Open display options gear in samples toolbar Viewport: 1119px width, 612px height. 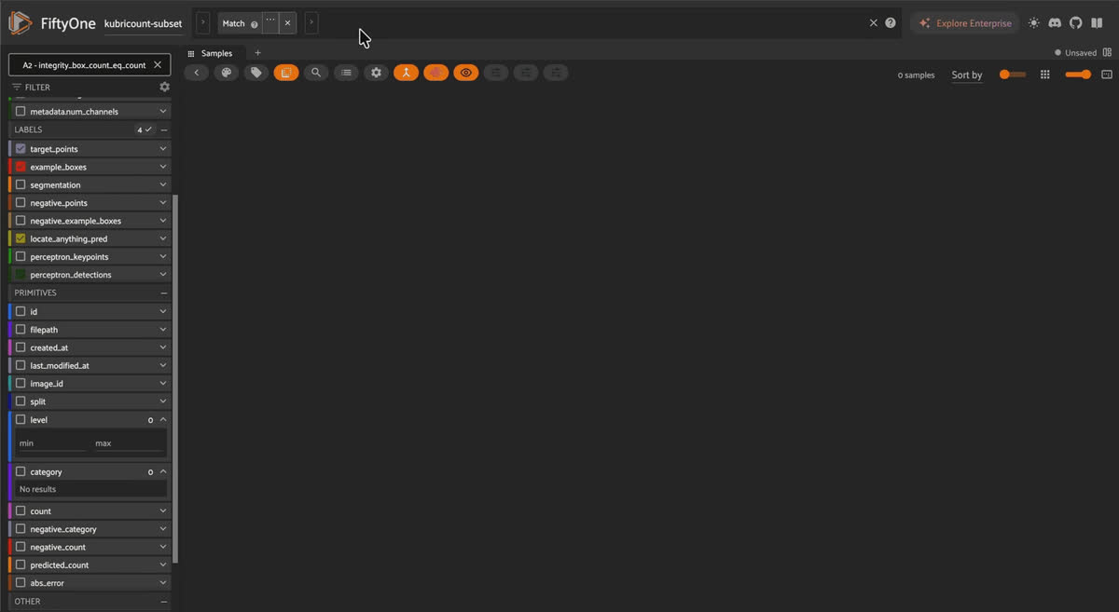[x=376, y=72]
